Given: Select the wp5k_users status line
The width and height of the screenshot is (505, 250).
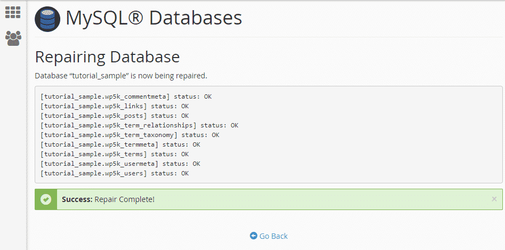Looking at the screenshot, I should click(x=115, y=173).
